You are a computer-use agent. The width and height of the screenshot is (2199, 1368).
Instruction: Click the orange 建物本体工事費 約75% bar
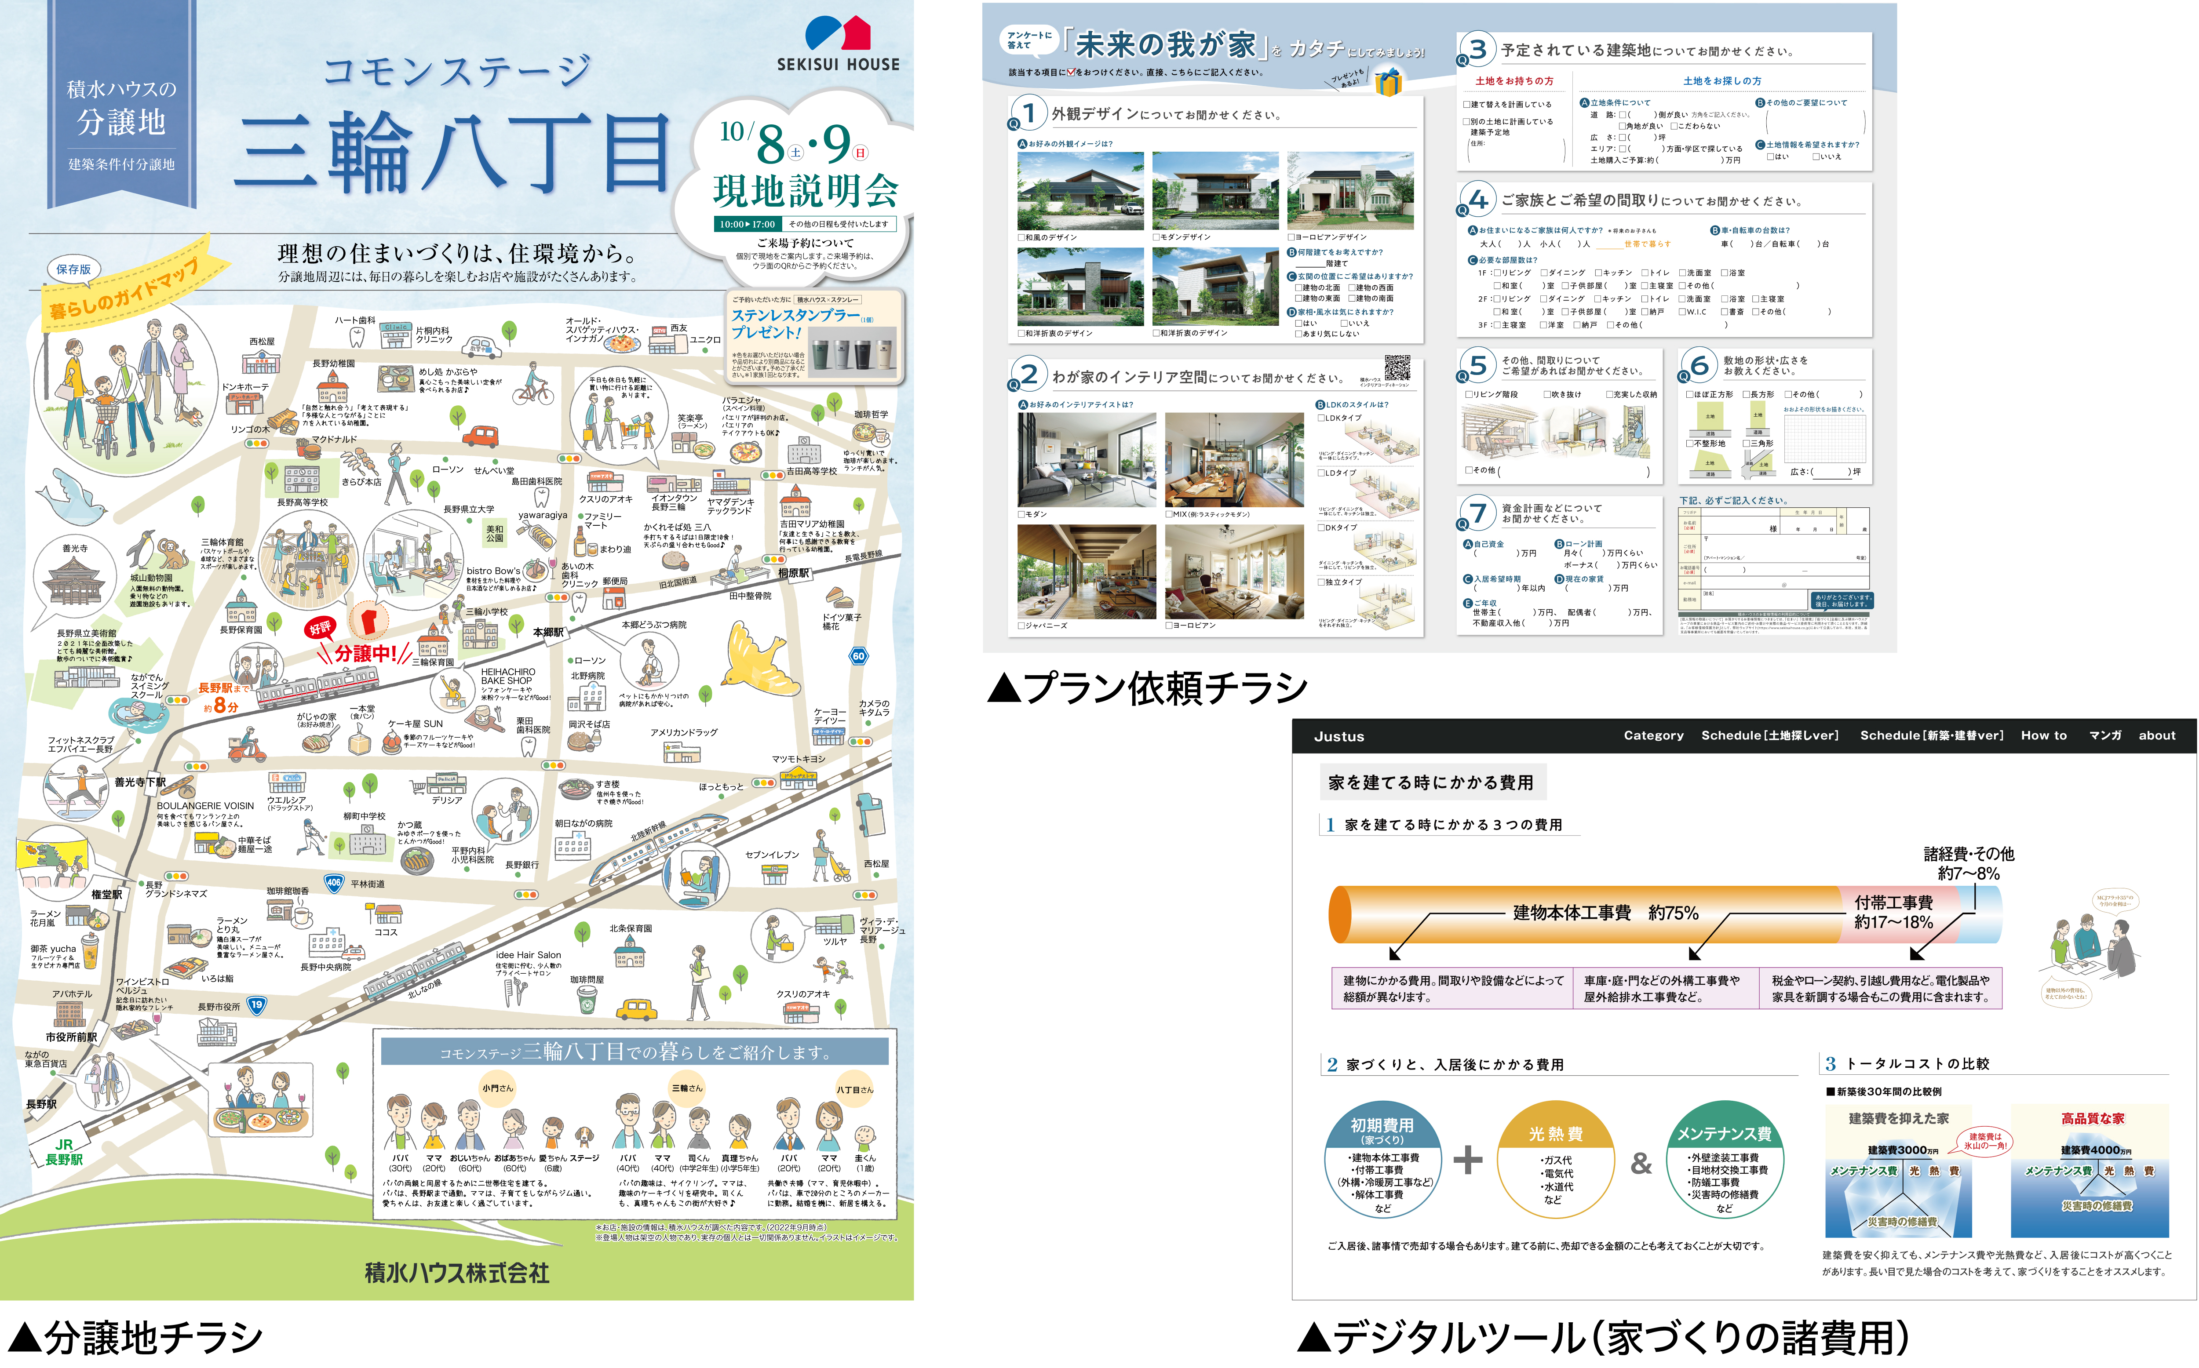1586,913
